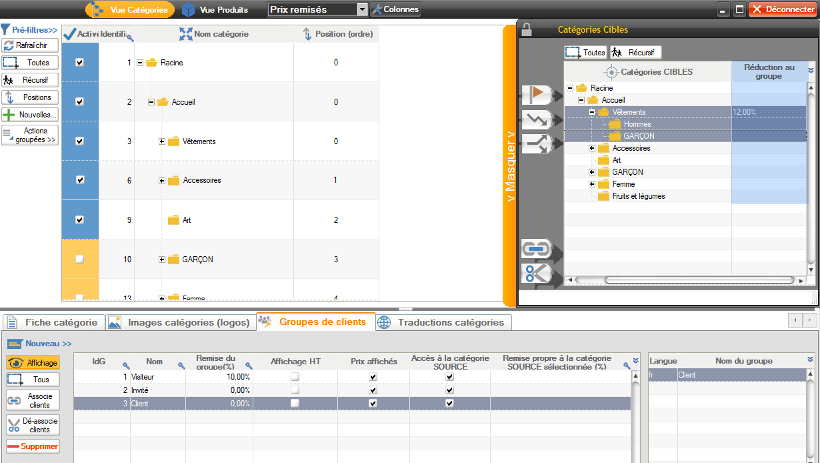Open the Groupes de clients tab
The height and width of the screenshot is (463, 820).
coord(316,322)
